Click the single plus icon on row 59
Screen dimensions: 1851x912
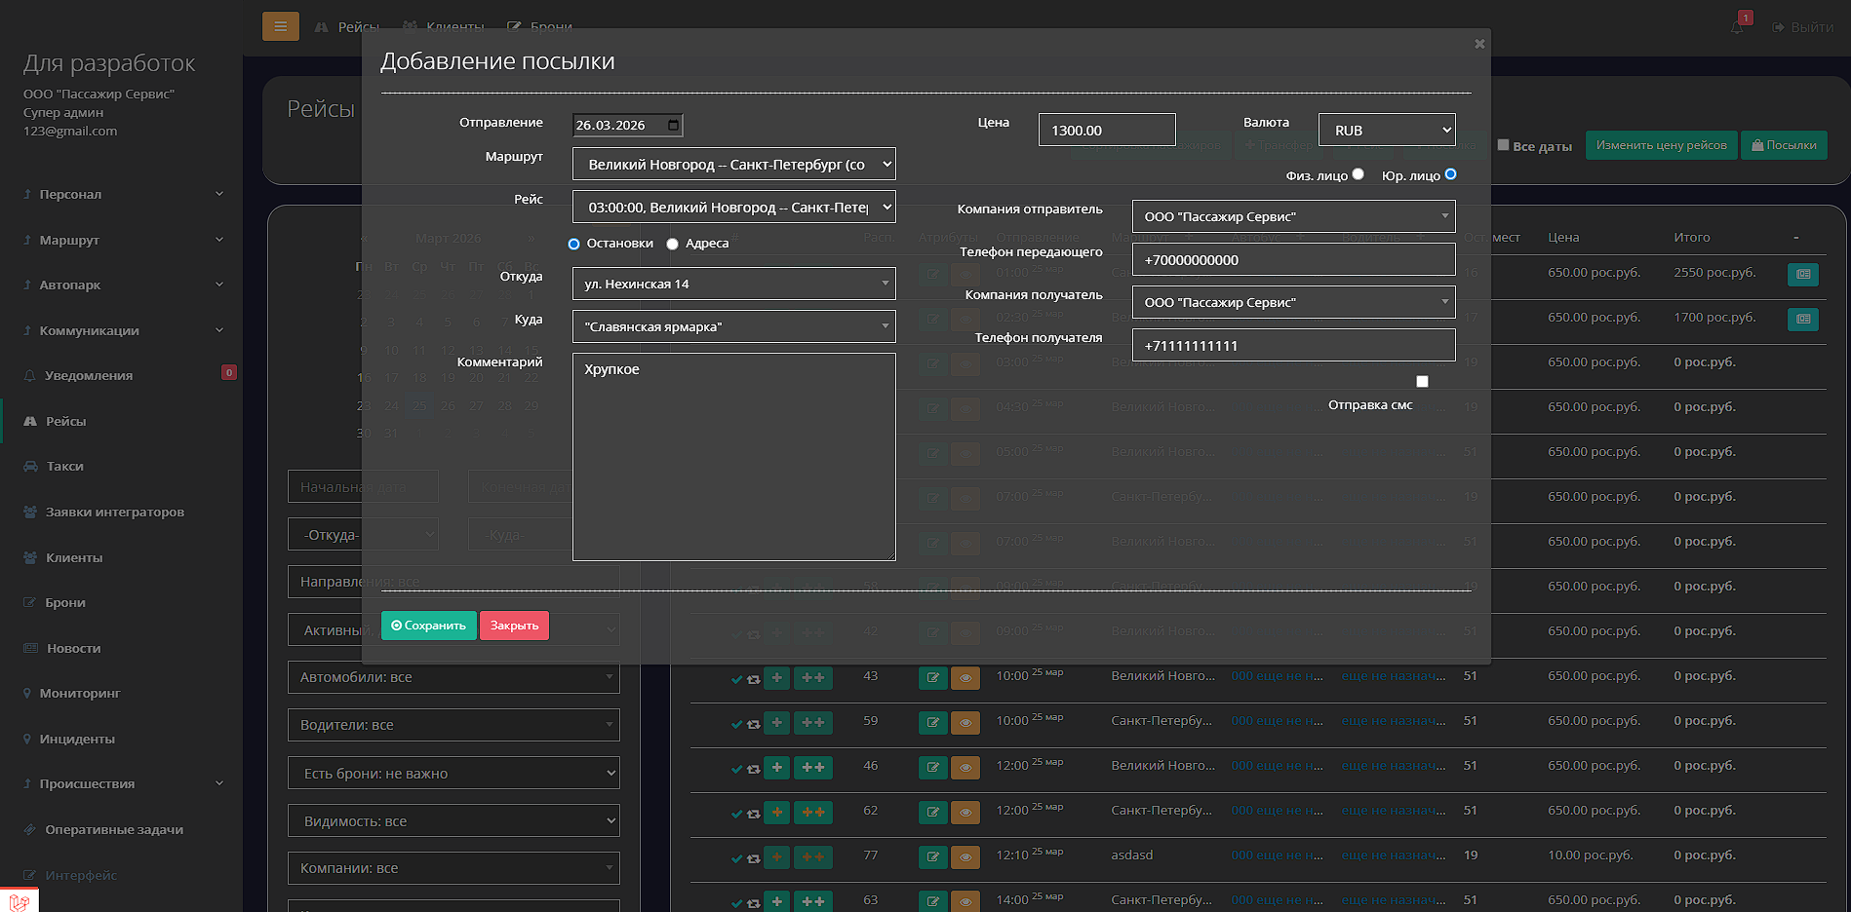[x=776, y=722]
